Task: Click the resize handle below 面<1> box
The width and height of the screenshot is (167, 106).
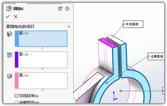Action: (x=43, y=48)
